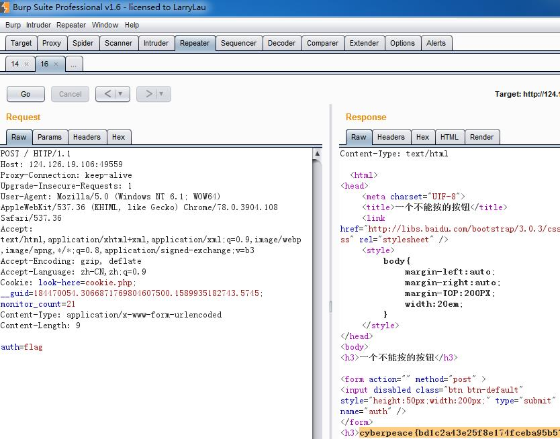This screenshot has width=560, height=439.
Task: Switch to the Decoder tab
Action: click(x=281, y=43)
